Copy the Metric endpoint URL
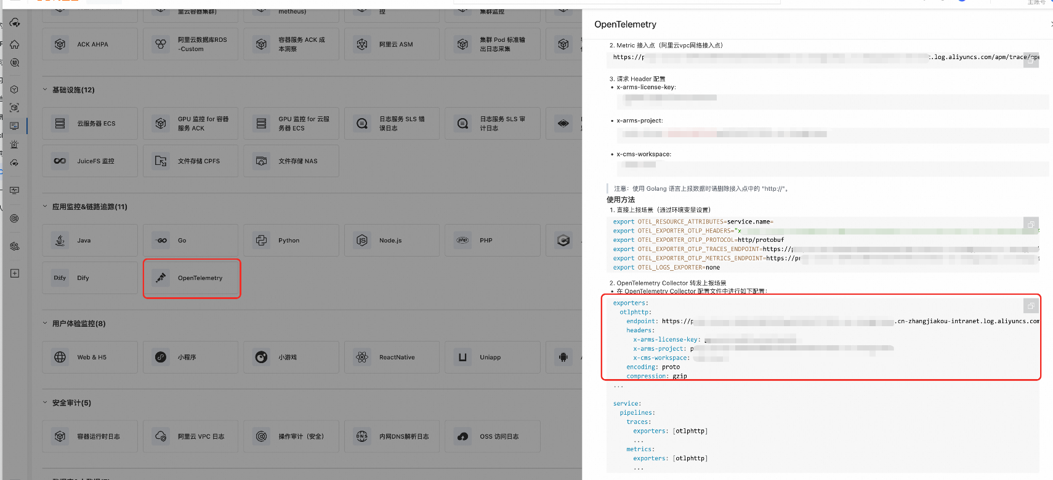Viewport: 1053px width, 480px height. coord(1031,61)
